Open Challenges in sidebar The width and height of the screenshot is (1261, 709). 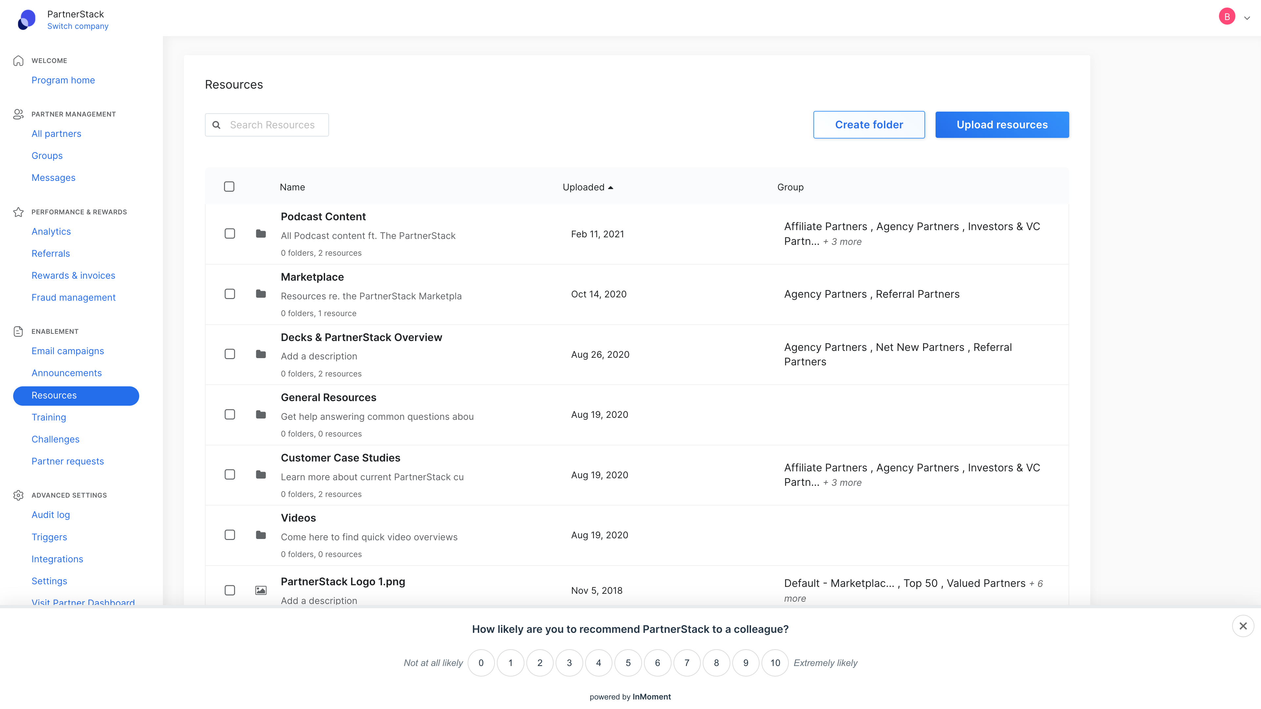(x=55, y=440)
